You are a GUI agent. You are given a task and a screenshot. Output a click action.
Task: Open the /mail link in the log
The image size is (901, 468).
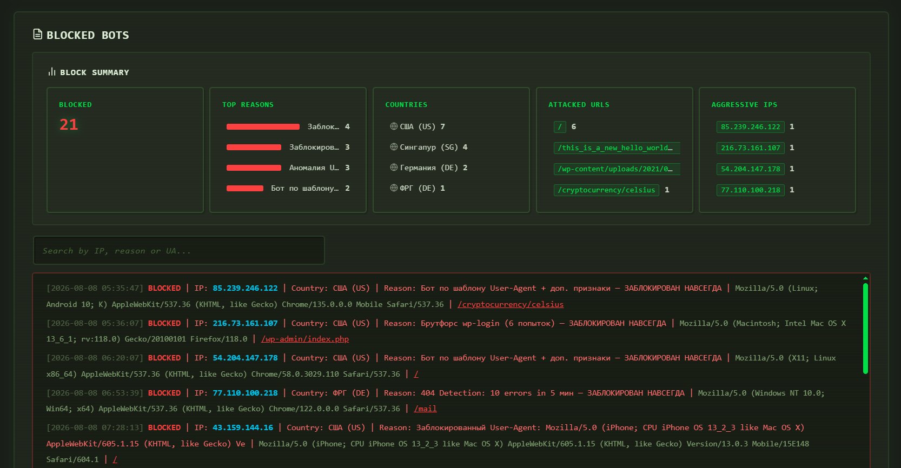(x=425, y=409)
